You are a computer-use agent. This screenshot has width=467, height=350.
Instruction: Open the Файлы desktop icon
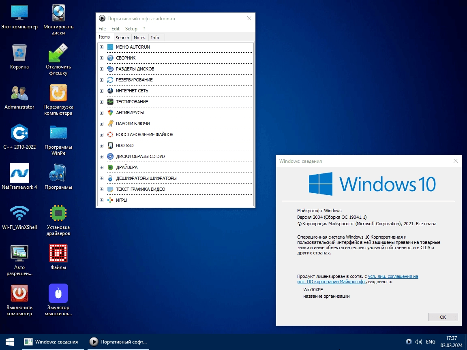click(58, 257)
